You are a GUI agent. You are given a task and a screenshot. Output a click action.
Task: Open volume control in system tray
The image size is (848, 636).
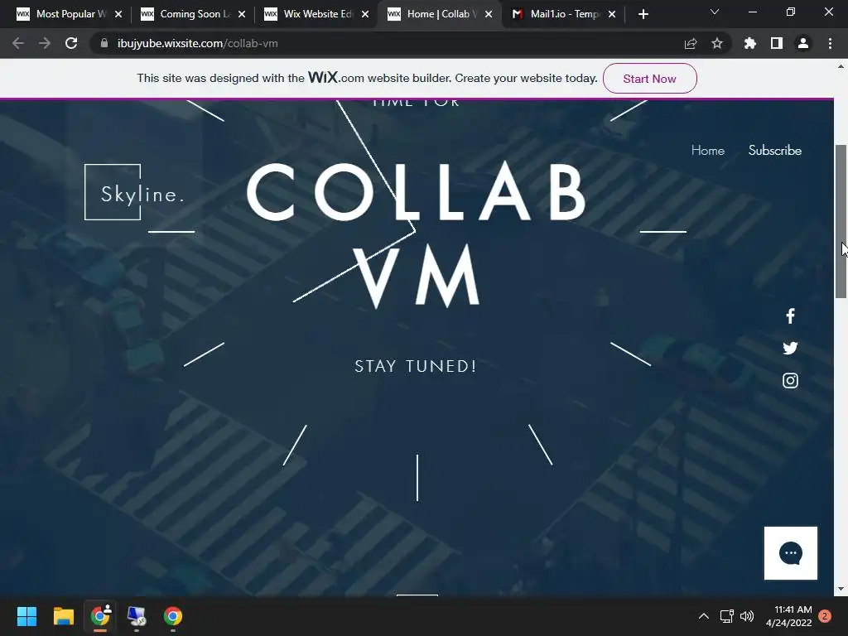(x=747, y=616)
